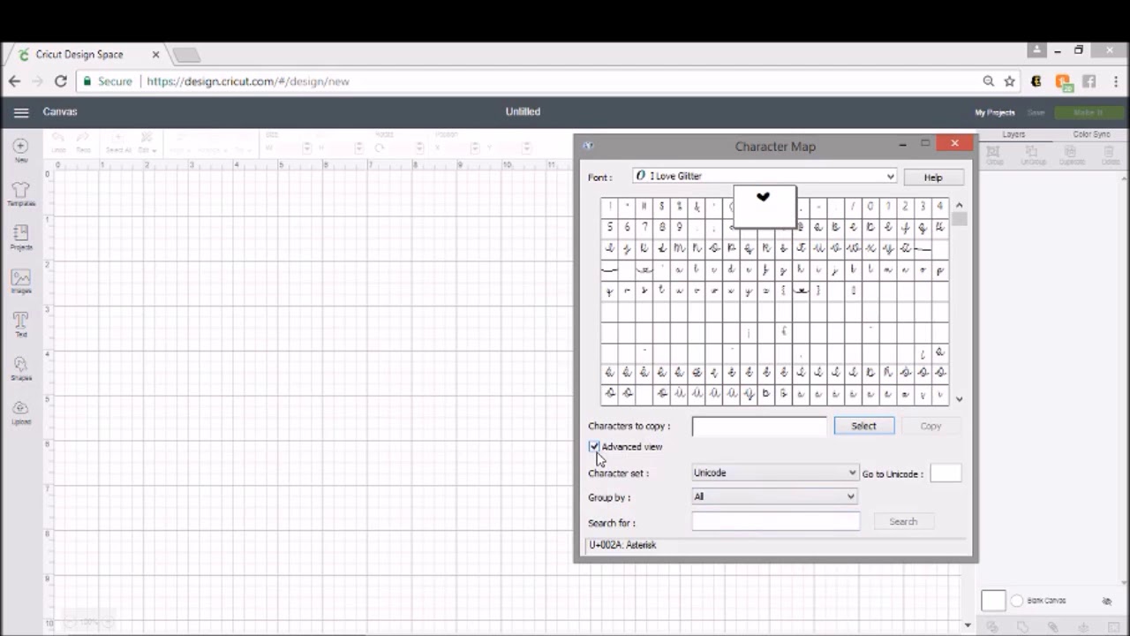Expand the Edit dropdown in the toolbar
Image resolution: width=1130 pixels, height=636 pixels.
pyautogui.click(x=147, y=141)
